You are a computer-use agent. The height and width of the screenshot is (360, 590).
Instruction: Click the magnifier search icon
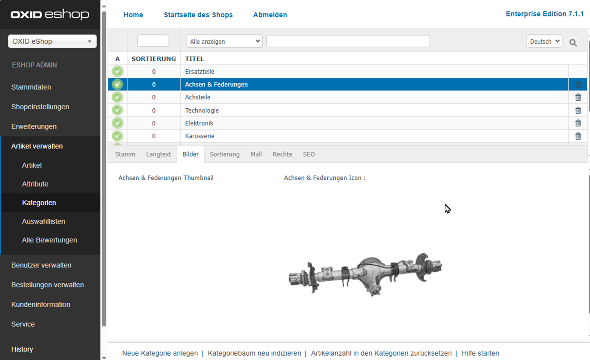click(x=573, y=42)
